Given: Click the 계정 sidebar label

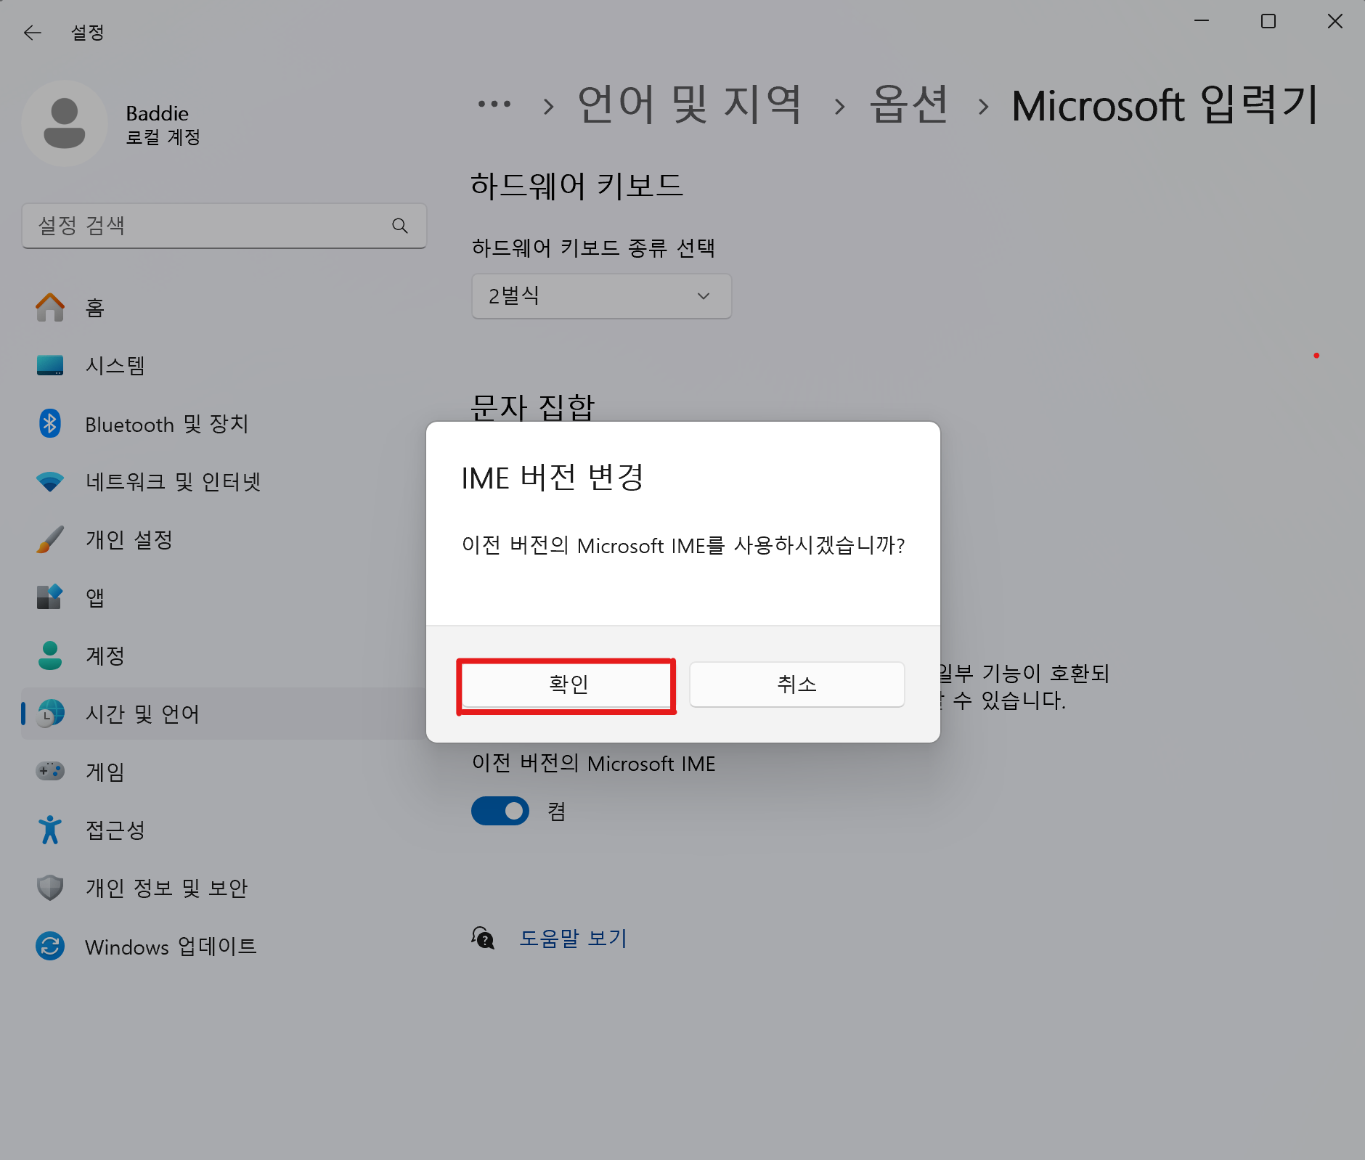Looking at the screenshot, I should click(105, 655).
